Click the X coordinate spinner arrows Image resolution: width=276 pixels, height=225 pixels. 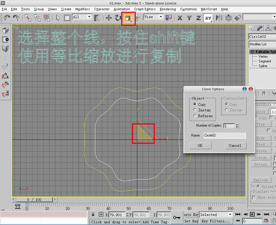[x=127, y=215]
